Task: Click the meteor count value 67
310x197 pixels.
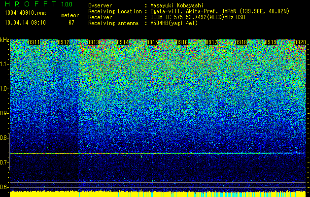Action: tap(71, 23)
